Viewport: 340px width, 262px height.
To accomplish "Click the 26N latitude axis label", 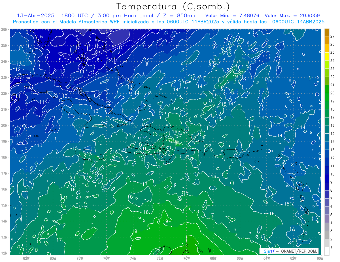I will click(x=4, y=29).
